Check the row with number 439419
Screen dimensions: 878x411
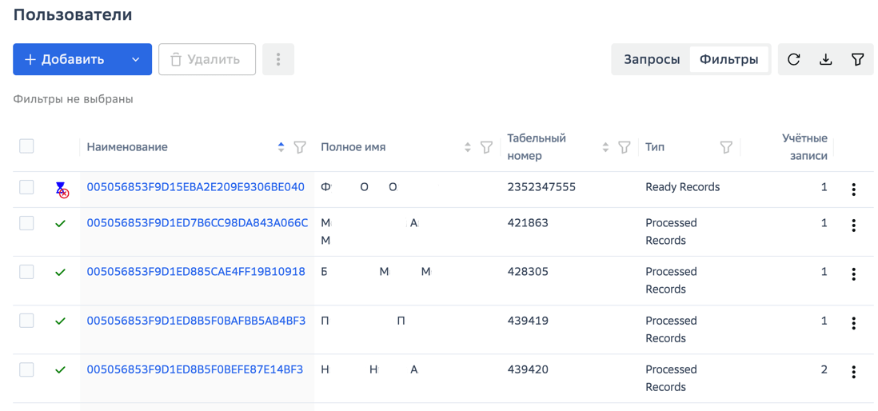point(26,321)
